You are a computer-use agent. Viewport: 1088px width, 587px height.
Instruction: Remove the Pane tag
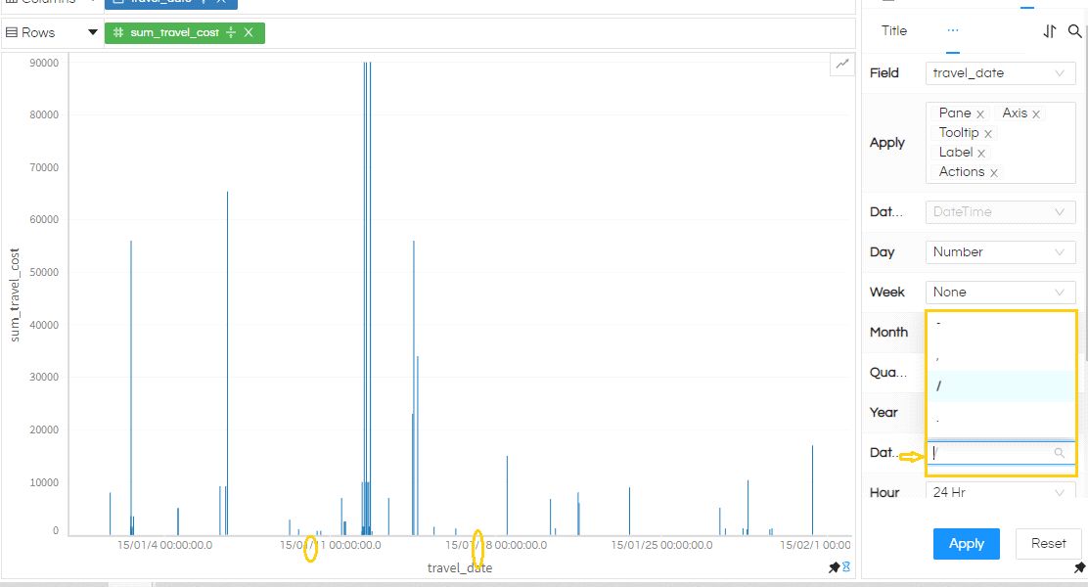click(x=980, y=114)
